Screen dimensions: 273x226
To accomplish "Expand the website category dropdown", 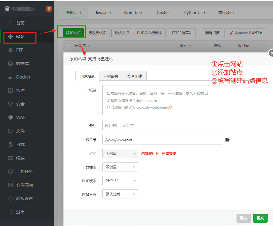I will (x=120, y=194).
